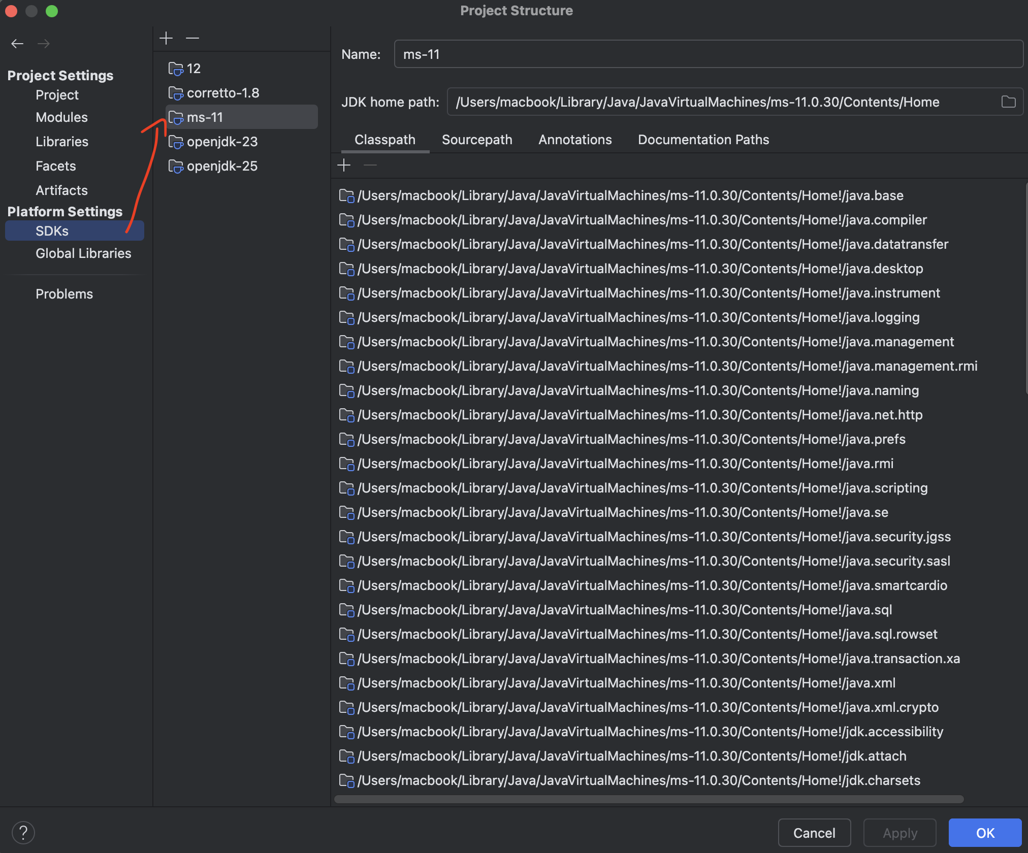Open Global Libraries settings
Screen dimensions: 1028x853
click(83, 253)
